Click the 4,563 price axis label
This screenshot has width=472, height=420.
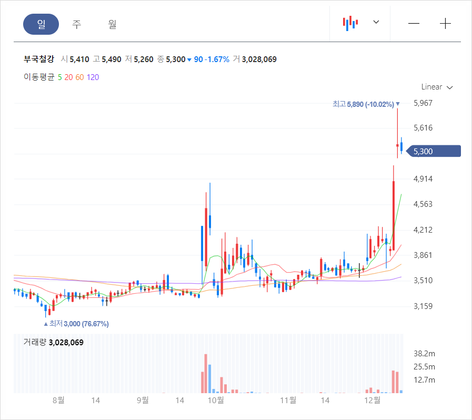(423, 204)
